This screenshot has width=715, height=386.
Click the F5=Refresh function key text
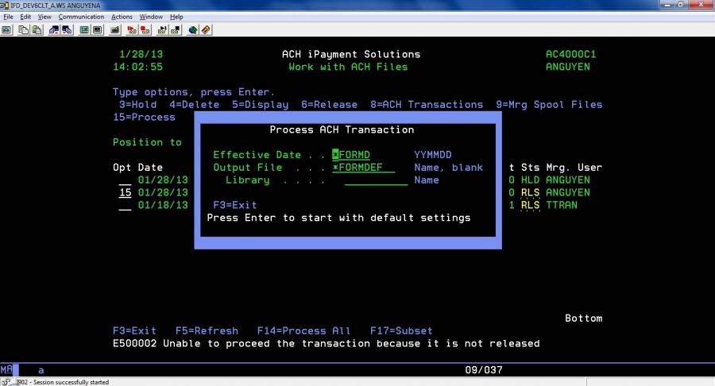coord(207,331)
